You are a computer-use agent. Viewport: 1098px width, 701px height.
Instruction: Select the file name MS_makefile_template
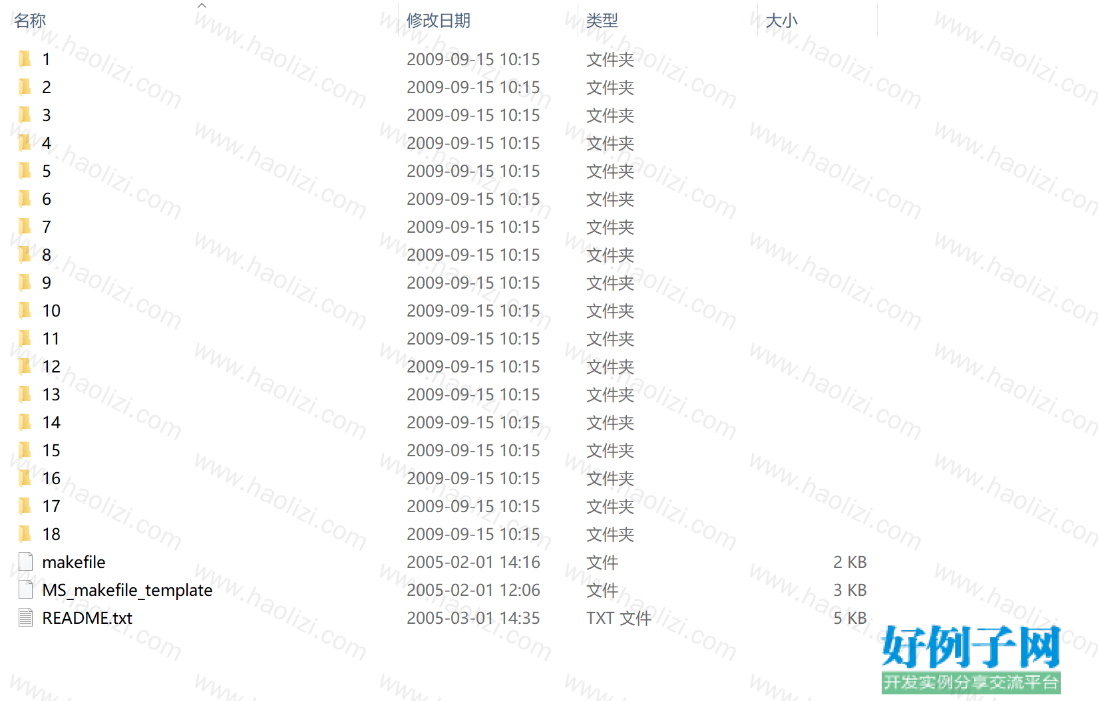point(127,590)
